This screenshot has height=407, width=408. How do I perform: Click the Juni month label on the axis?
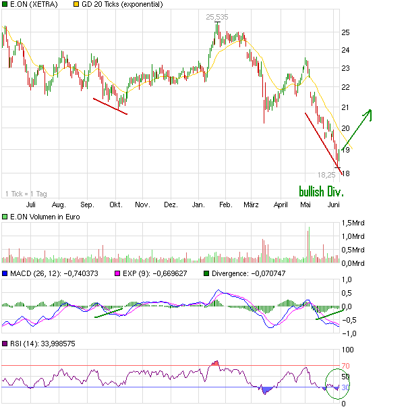coord(334,205)
